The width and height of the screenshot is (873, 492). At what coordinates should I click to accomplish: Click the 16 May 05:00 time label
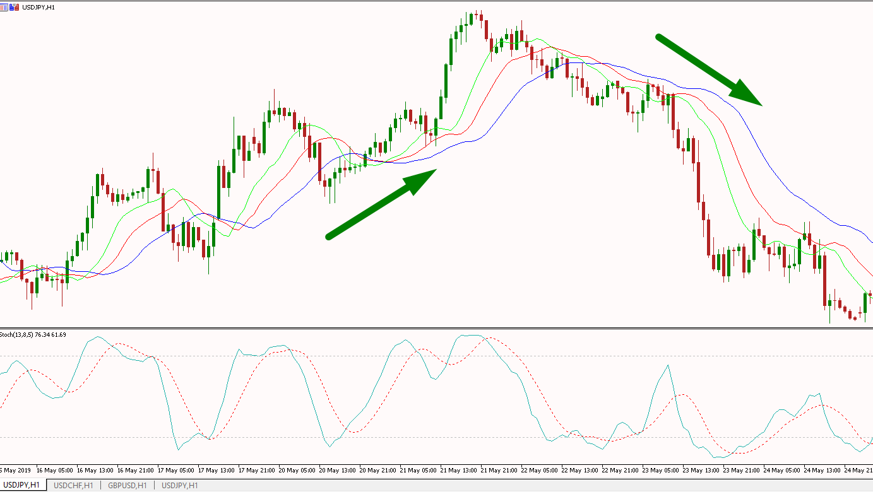tap(55, 471)
